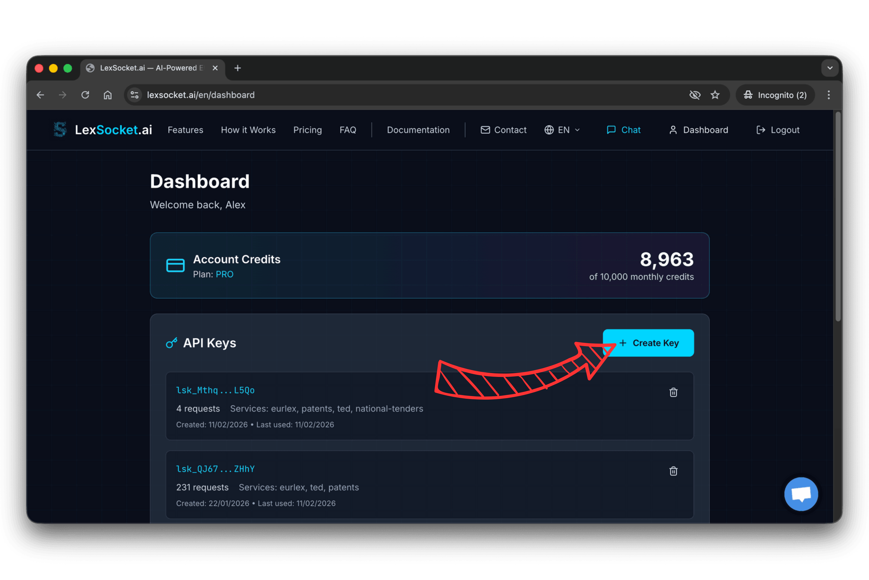This screenshot has width=869, height=580.
Task: Expand the EN language dropdown
Action: (562, 130)
